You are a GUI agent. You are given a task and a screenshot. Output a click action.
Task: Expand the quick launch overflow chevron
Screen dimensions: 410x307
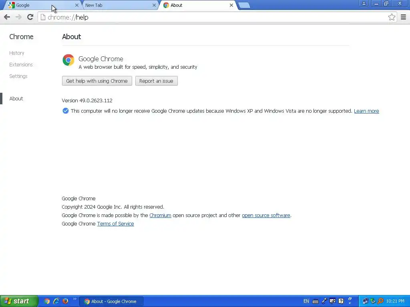75,299
